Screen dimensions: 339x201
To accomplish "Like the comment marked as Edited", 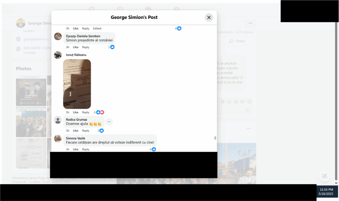I will tap(76, 28).
